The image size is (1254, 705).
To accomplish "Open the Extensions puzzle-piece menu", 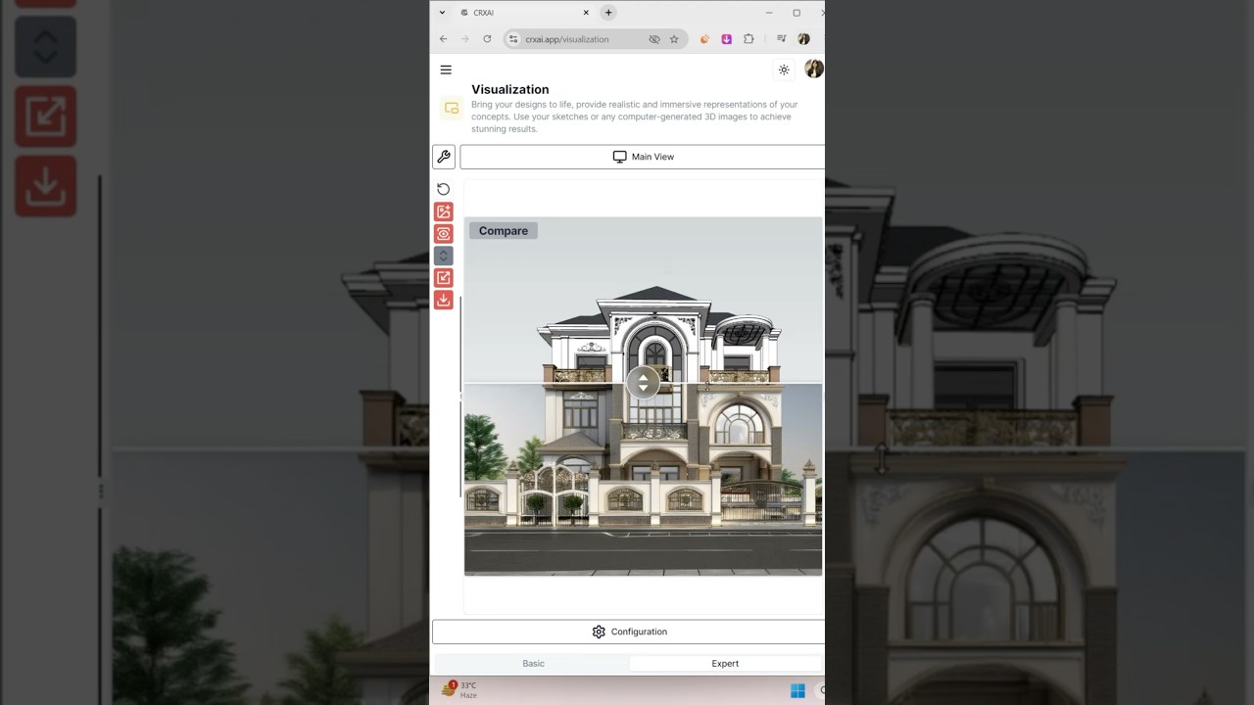I will click(x=748, y=39).
